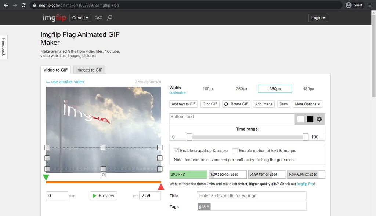The width and height of the screenshot is (376, 216).
Task: Open search from the imgflip navbar
Action: tap(109, 18)
